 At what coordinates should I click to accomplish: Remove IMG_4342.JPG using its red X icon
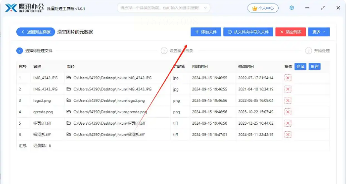tap(288, 78)
